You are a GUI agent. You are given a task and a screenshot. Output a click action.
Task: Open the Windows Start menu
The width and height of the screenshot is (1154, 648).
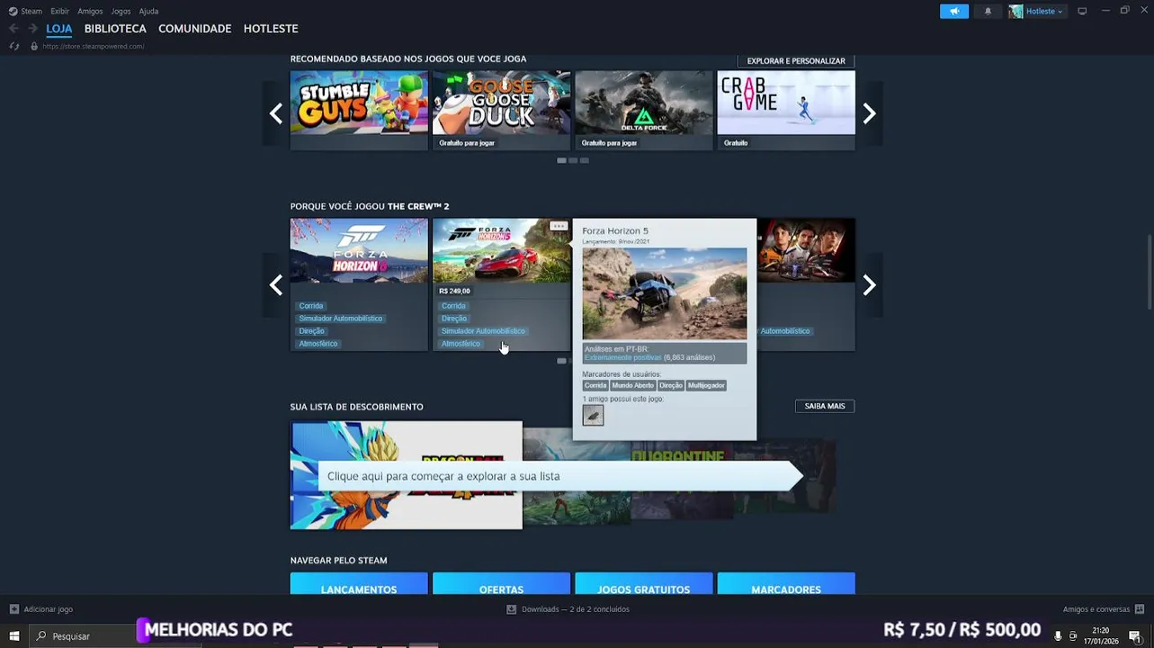13,635
